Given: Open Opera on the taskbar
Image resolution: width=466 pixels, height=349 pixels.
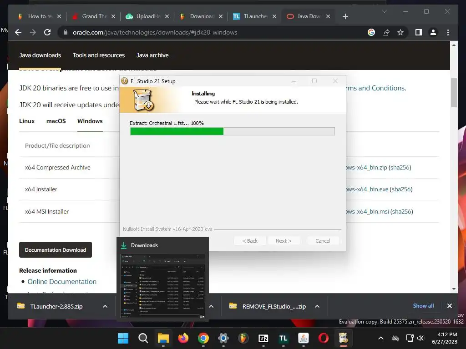Looking at the screenshot, I should click(x=324, y=338).
